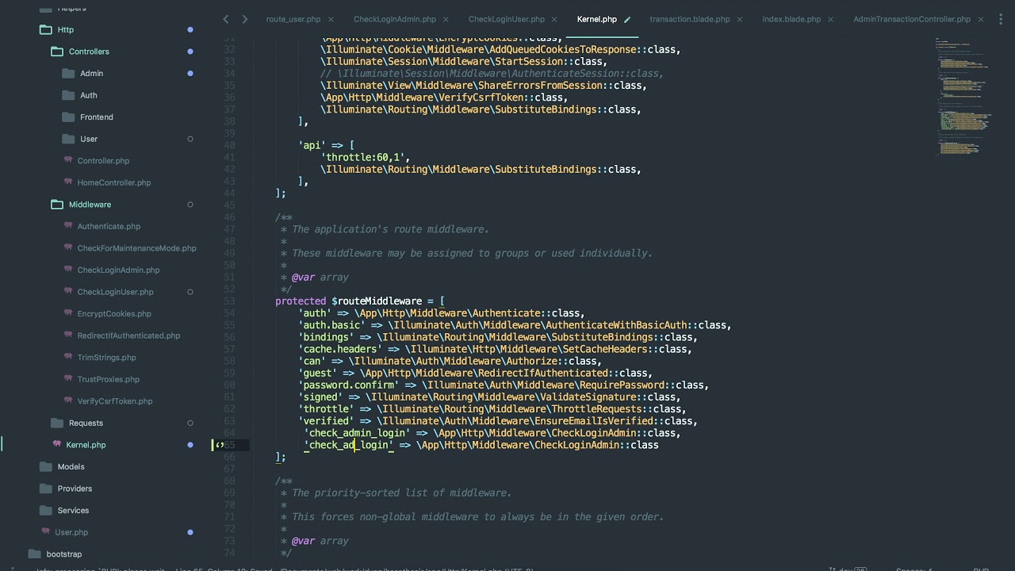Image resolution: width=1015 pixels, height=571 pixels.
Task: Open Authenticate.php file
Action: pos(109,226)
